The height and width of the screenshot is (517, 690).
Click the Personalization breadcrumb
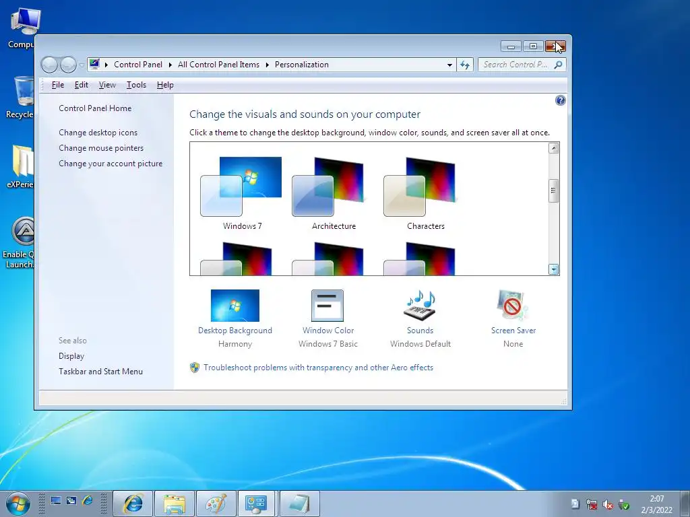coord(302,65)
